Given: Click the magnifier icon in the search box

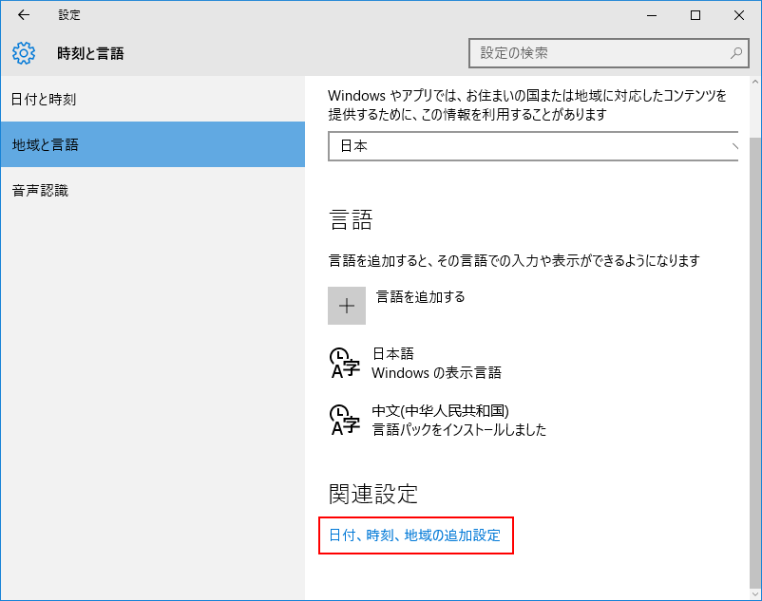Looking at the screenshot, I should tap(735, 53).
